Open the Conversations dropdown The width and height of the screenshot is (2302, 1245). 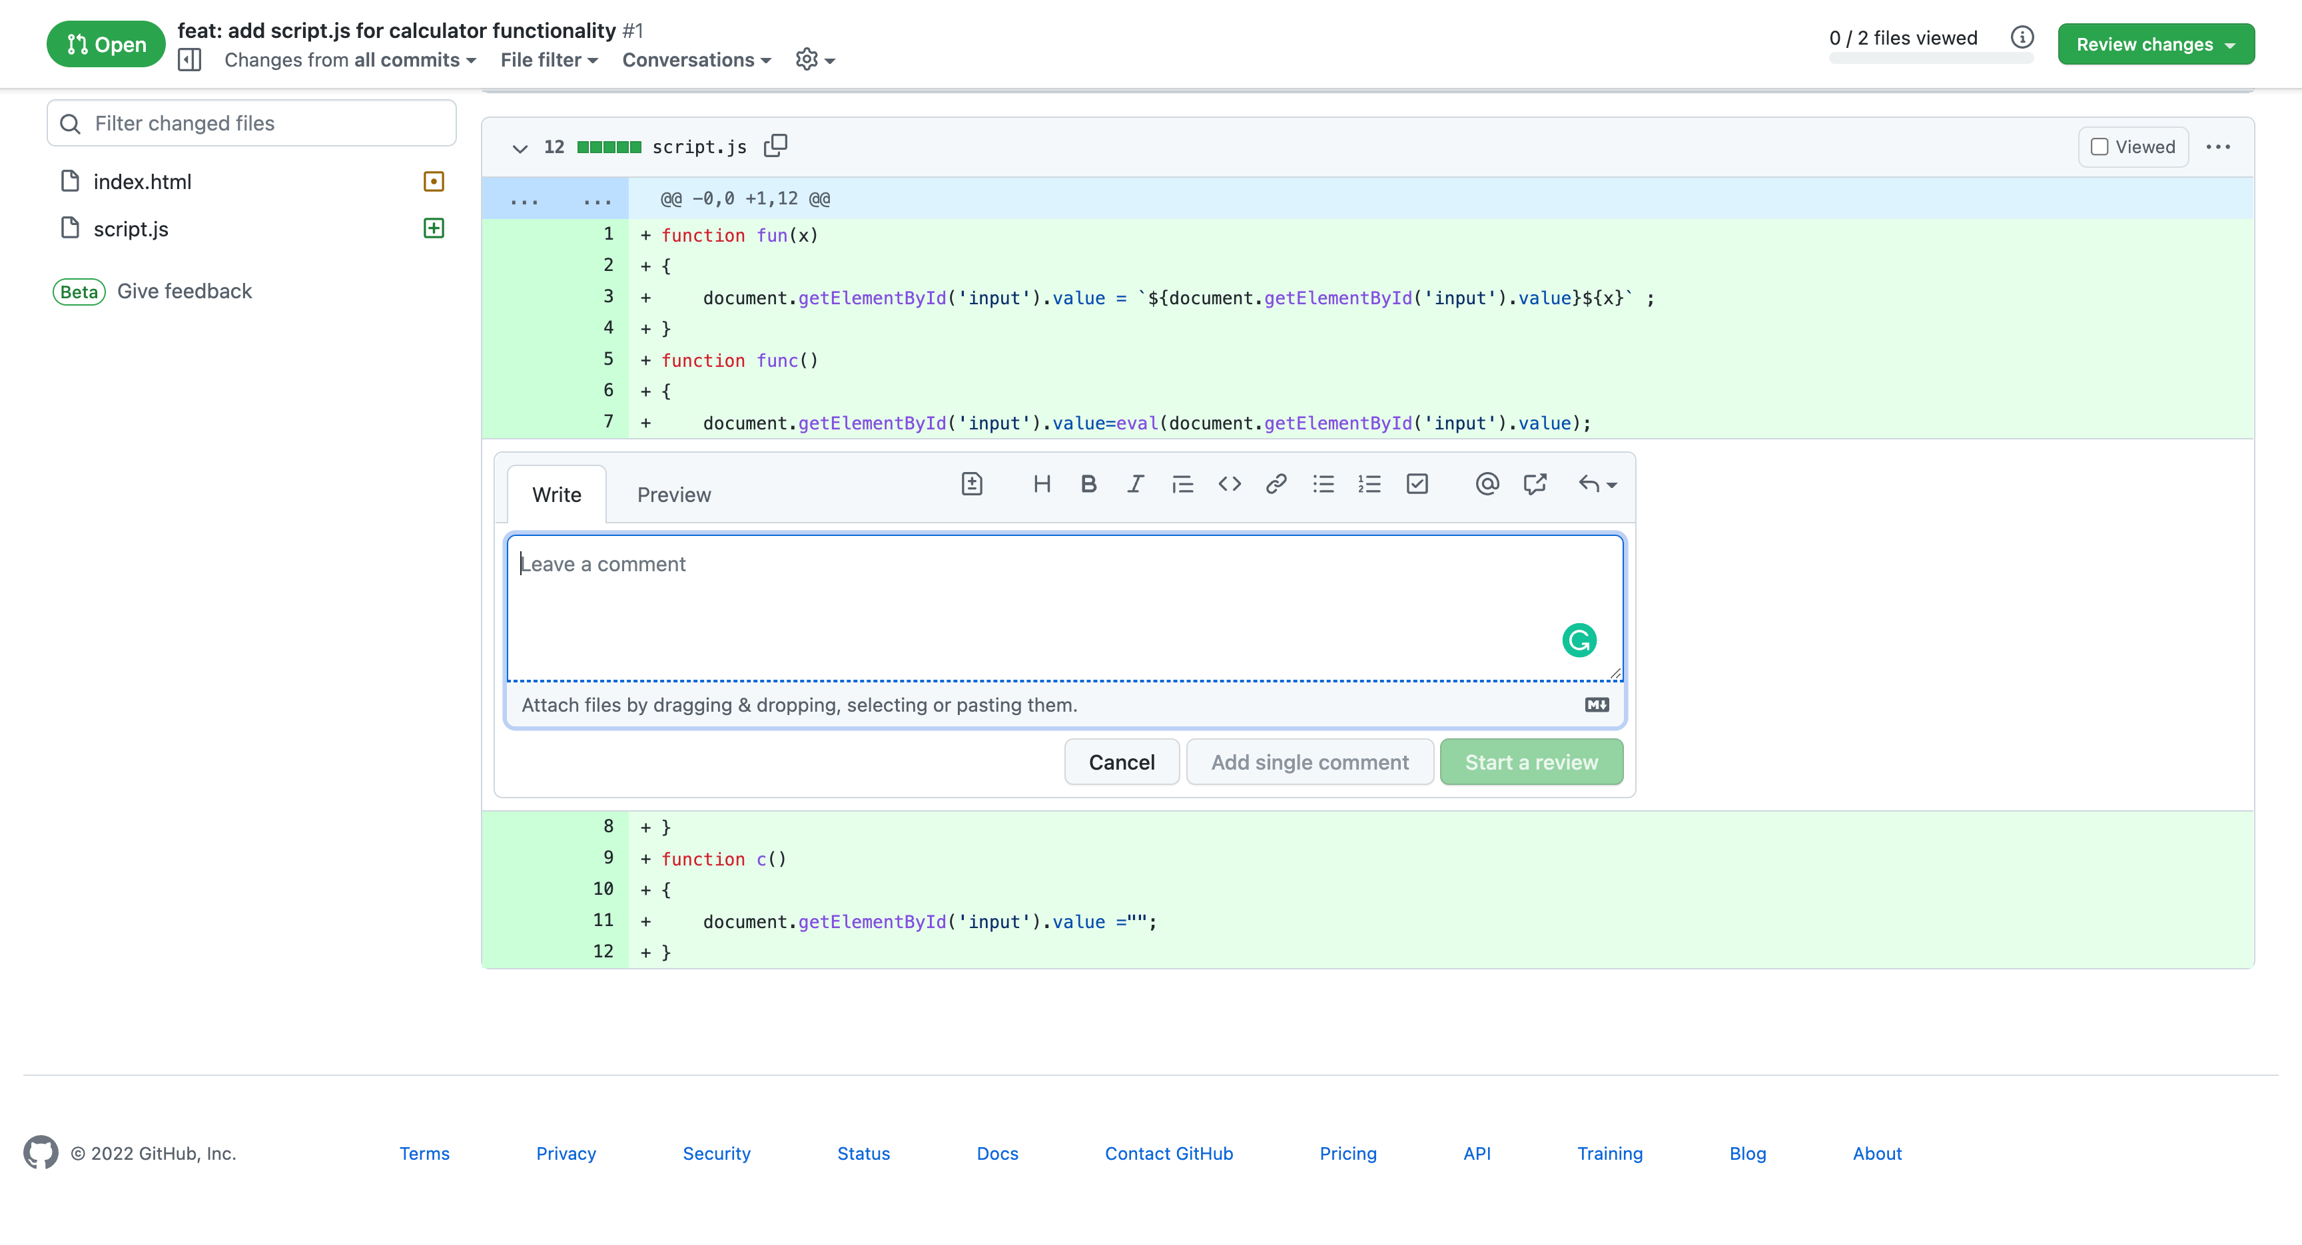tap(697, 60)
